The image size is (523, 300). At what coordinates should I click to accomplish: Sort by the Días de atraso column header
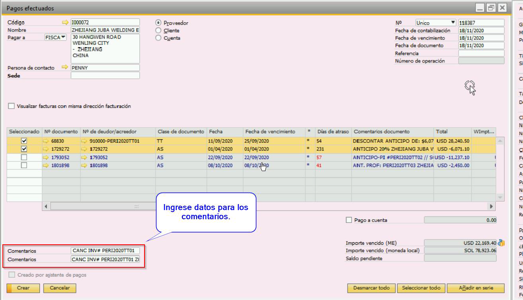[333, 132]
